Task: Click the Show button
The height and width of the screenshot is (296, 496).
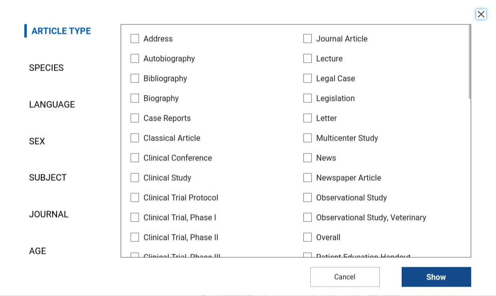Action: [x=436, y=277]
